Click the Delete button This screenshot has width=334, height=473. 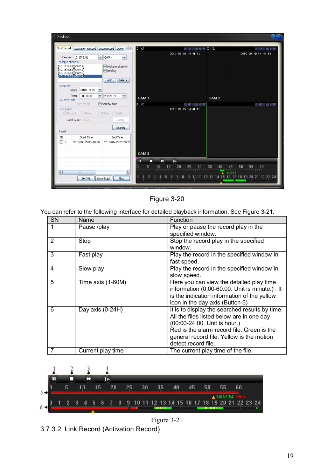click(123, 80)
